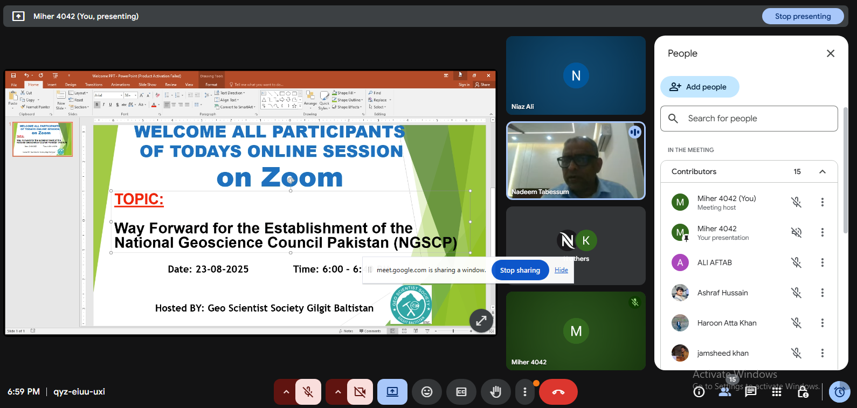Open host controls lock icon
The height and width of the screenshot is (408, 857).
pyautogui.click(x=803, y=392)
